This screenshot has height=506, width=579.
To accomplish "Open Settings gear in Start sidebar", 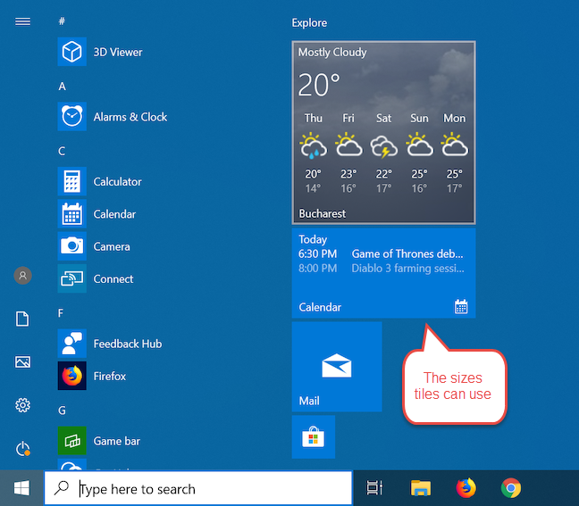I will 22,405.
